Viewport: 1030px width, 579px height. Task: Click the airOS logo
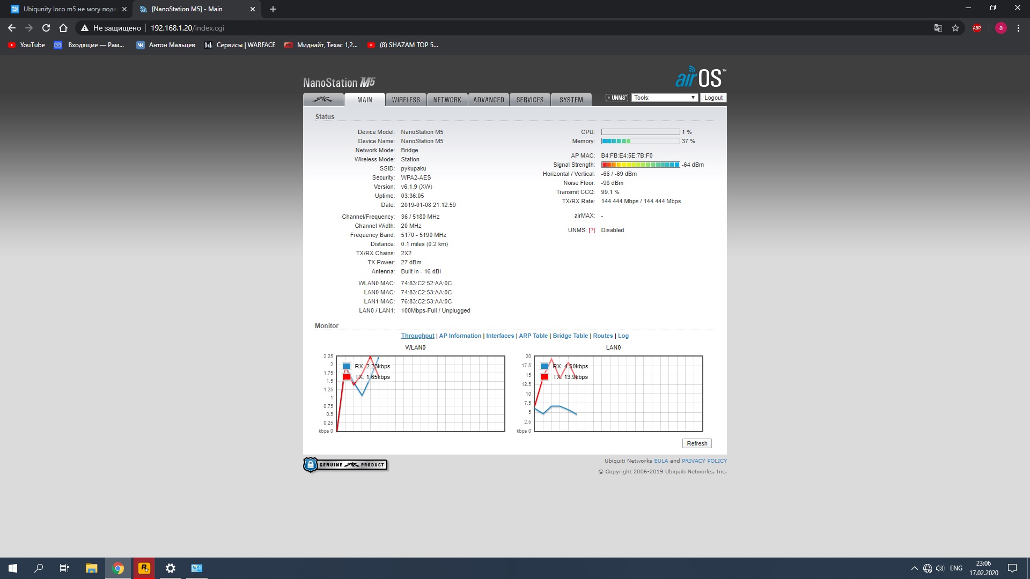point(701,77)
